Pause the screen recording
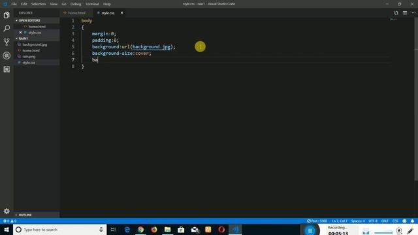This screenshot has height=235, width=418. 310,230
